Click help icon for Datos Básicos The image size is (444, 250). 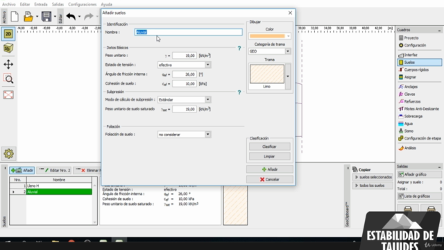click(239, 48)
